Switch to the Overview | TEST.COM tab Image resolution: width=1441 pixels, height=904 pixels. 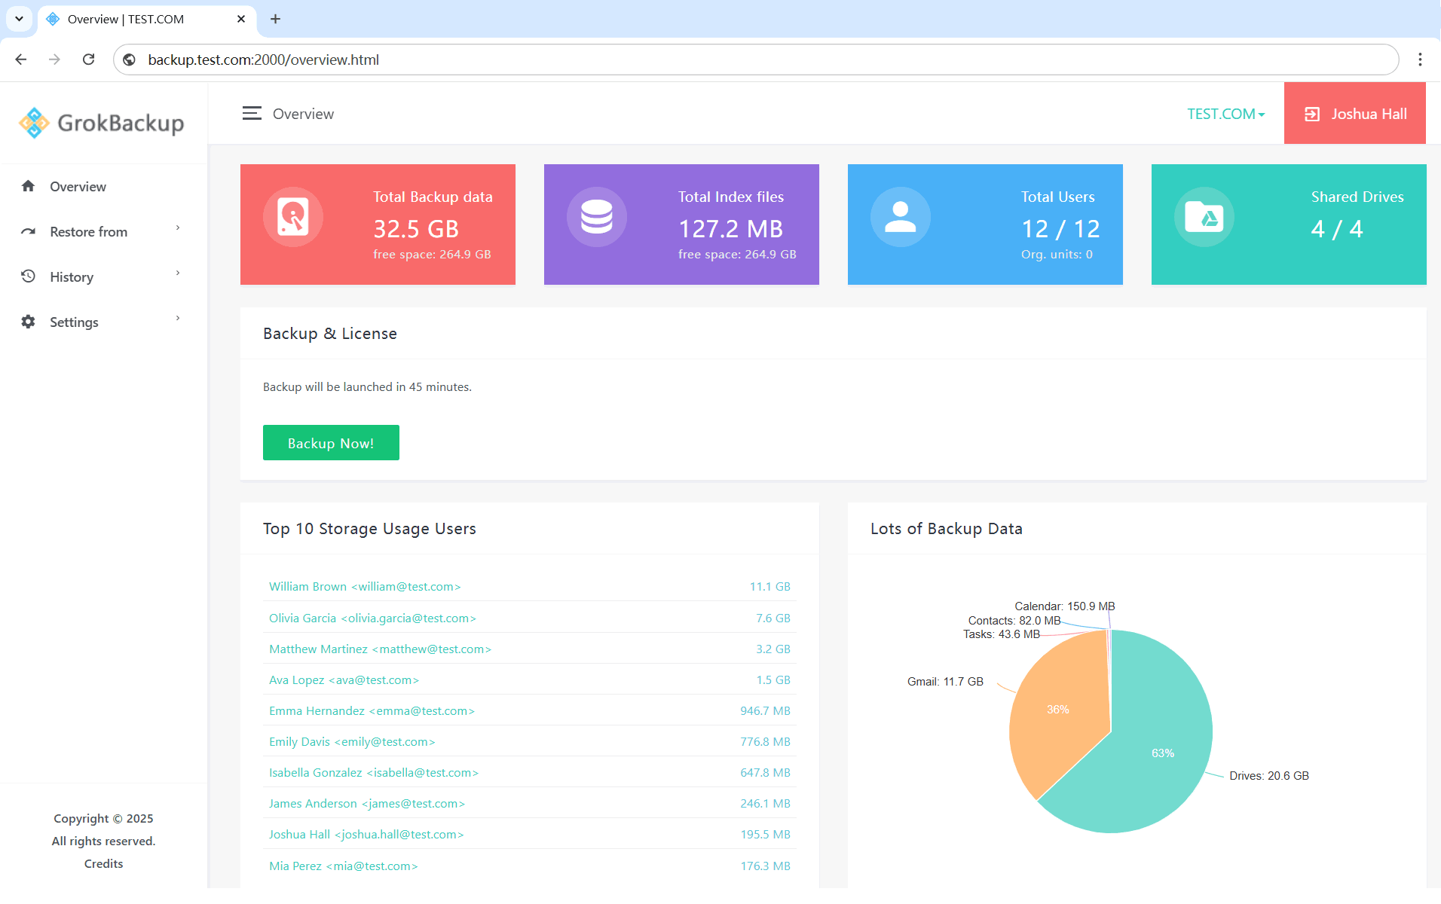click(x=146, y=20)
